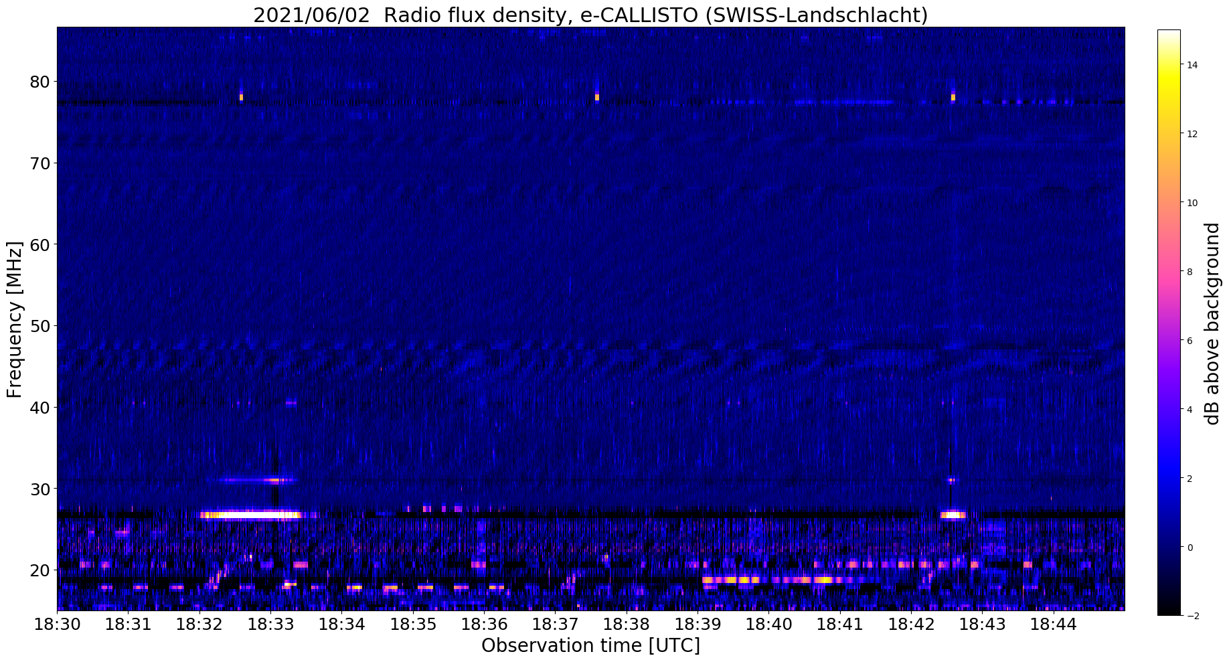This screenshot has width=1229, height=662.
Task: Click the Observation time [UTC] label
Action: 590,646
